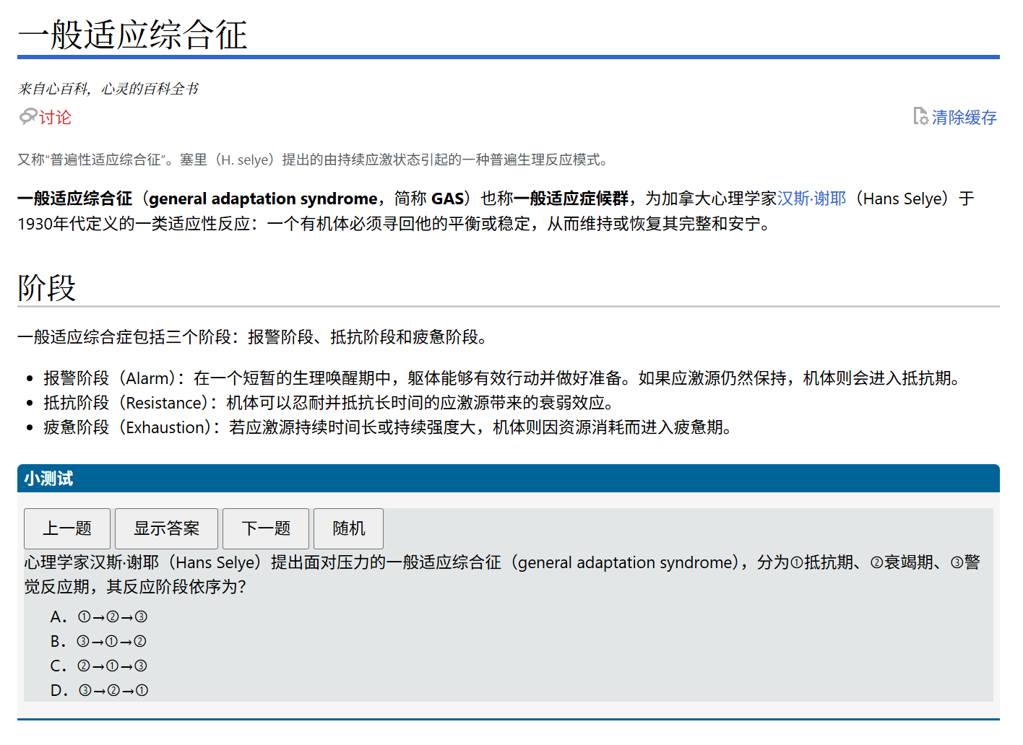Select answer option A in the quiz

click(98, 617)
